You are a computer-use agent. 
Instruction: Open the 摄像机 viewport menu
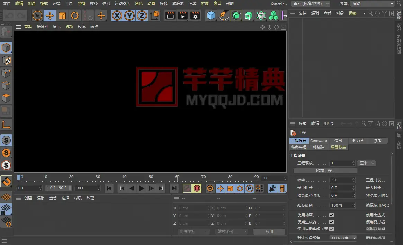[x=42, y=27]
